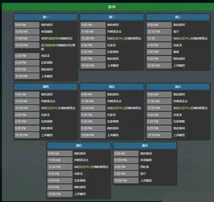Click 回卧室 in the 雨天 schedule
Screen dimensions: 214x202
pos(144,167)
